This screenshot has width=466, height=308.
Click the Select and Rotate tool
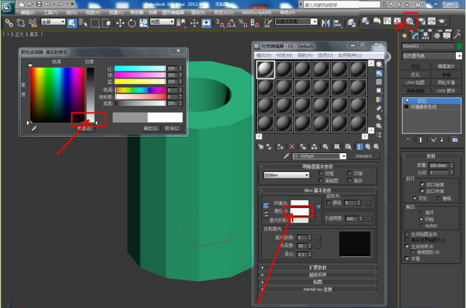(x=132, y=22)
